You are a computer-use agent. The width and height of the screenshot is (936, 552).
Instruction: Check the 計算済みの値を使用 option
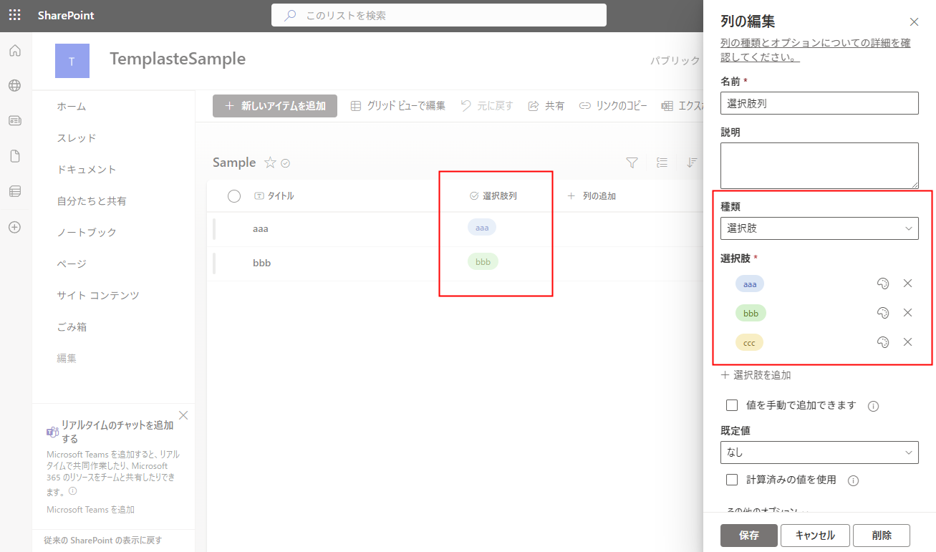pos(731,480)
